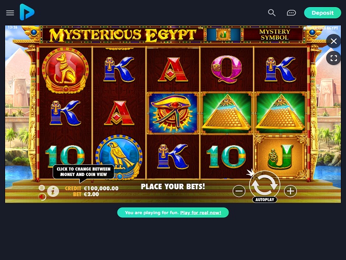346x260 pixels.
Task: Mute the game sound
Action: coord(42,196)
